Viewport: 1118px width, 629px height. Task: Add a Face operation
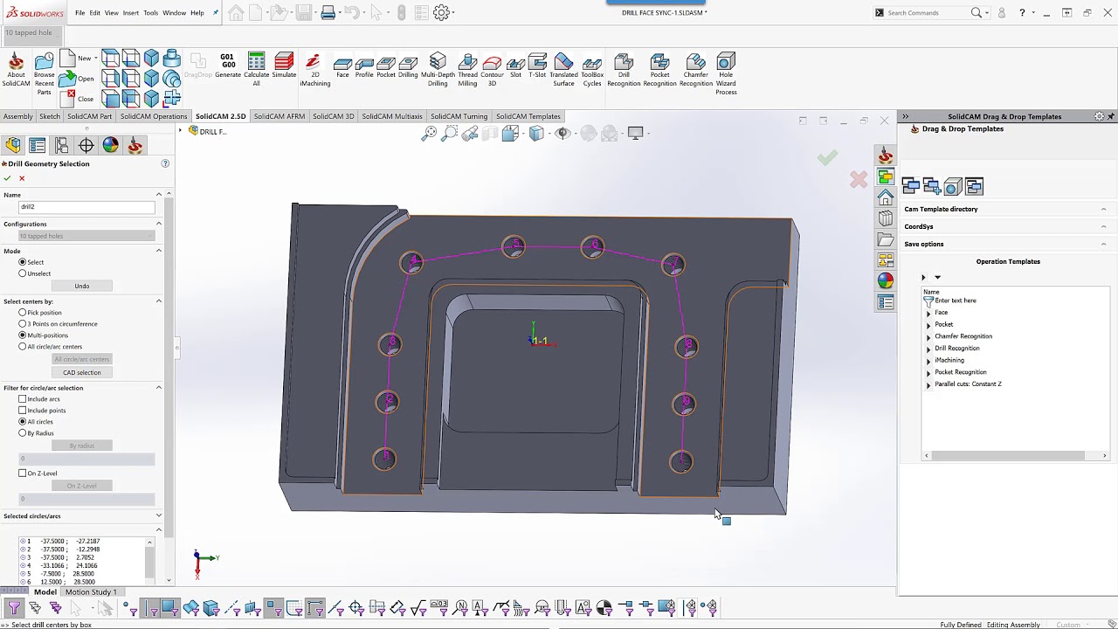[342, 67]
